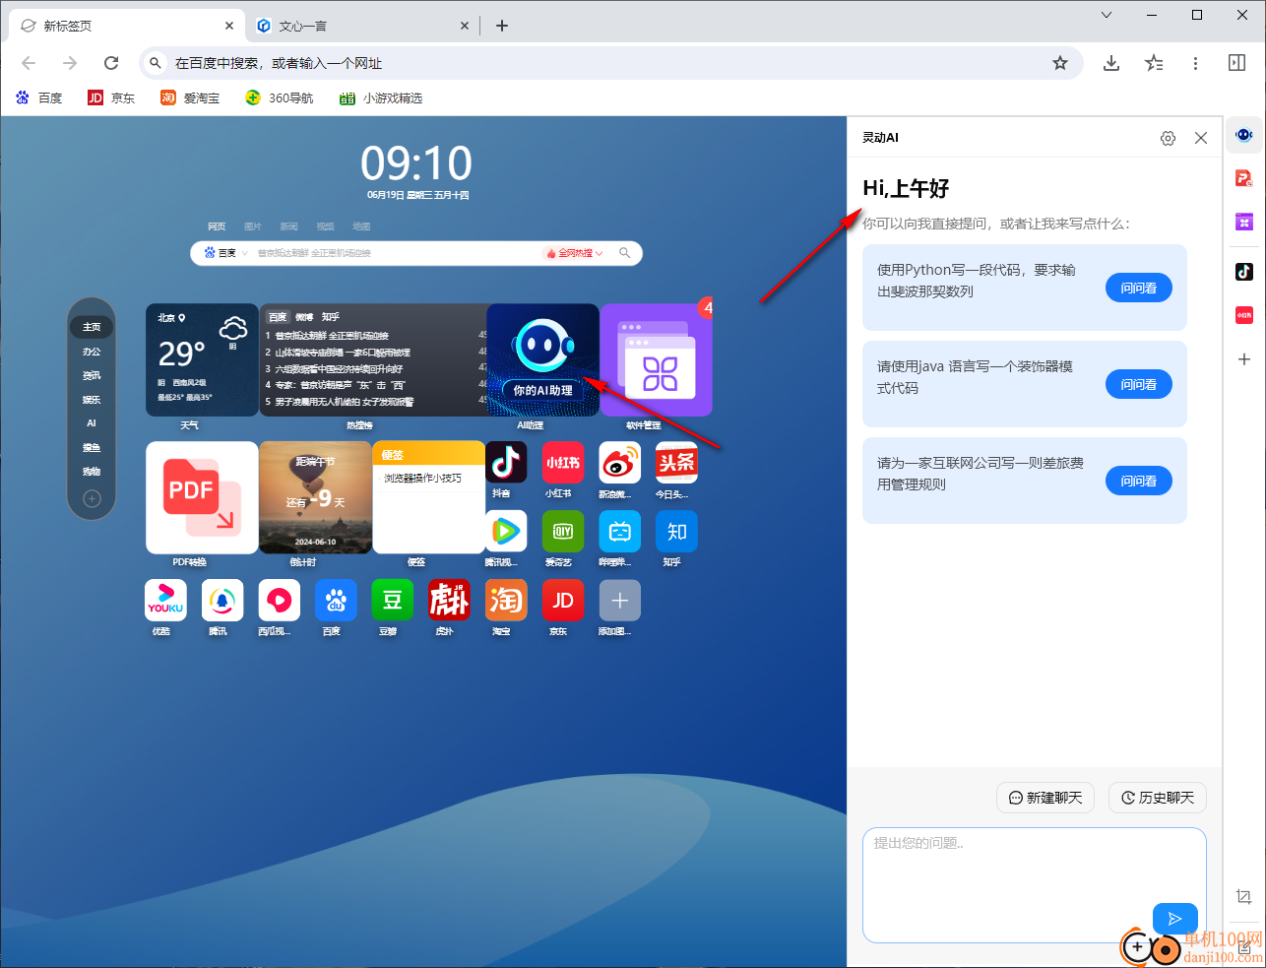Image resolution: width=1266 pixels, height=968 pixels.
Task: Open the 京东 JD shortcut tile
Action: tap(563, 601)
